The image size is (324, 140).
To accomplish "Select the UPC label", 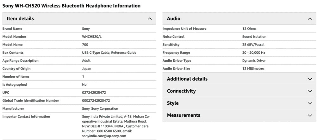I will point(6,93).
